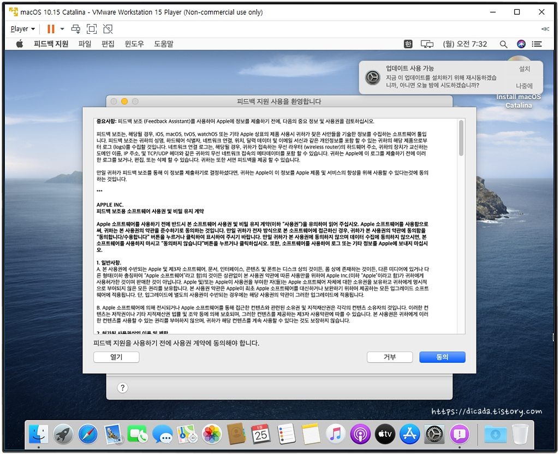Open the Trash in the Dock
560x455 pixels.
point(520,434)
